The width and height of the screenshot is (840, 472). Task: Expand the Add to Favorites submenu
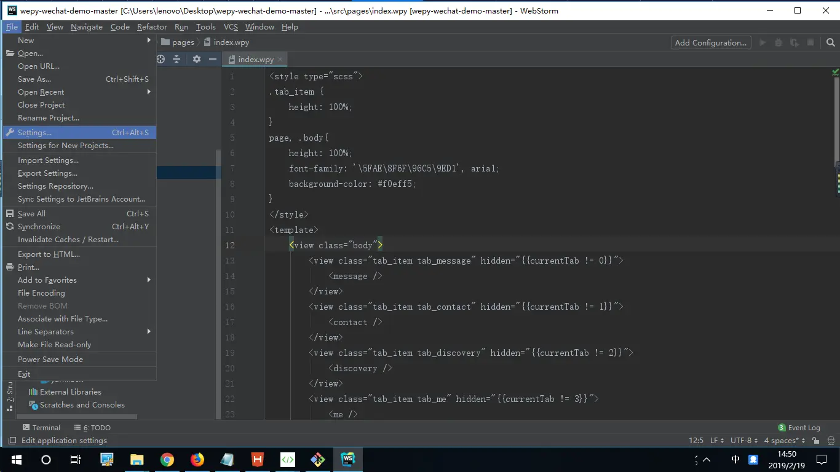coord(79,280)
